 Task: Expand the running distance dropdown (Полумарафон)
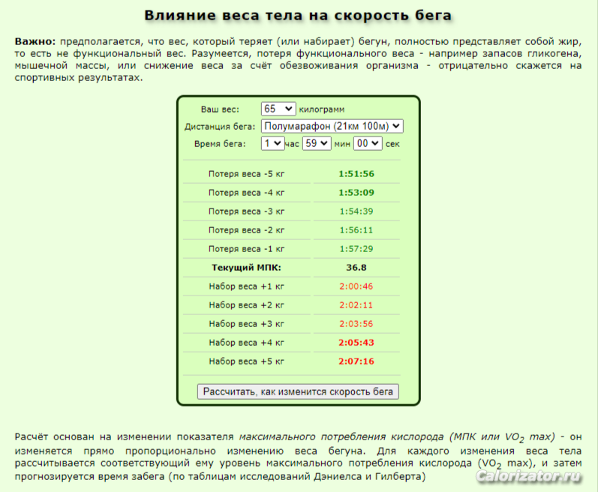pyautogui.click(x=332, y=126)
